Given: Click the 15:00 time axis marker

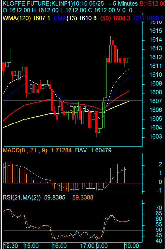Looking at the screenshot, I should pyautogui.click(x=32, y=246).
